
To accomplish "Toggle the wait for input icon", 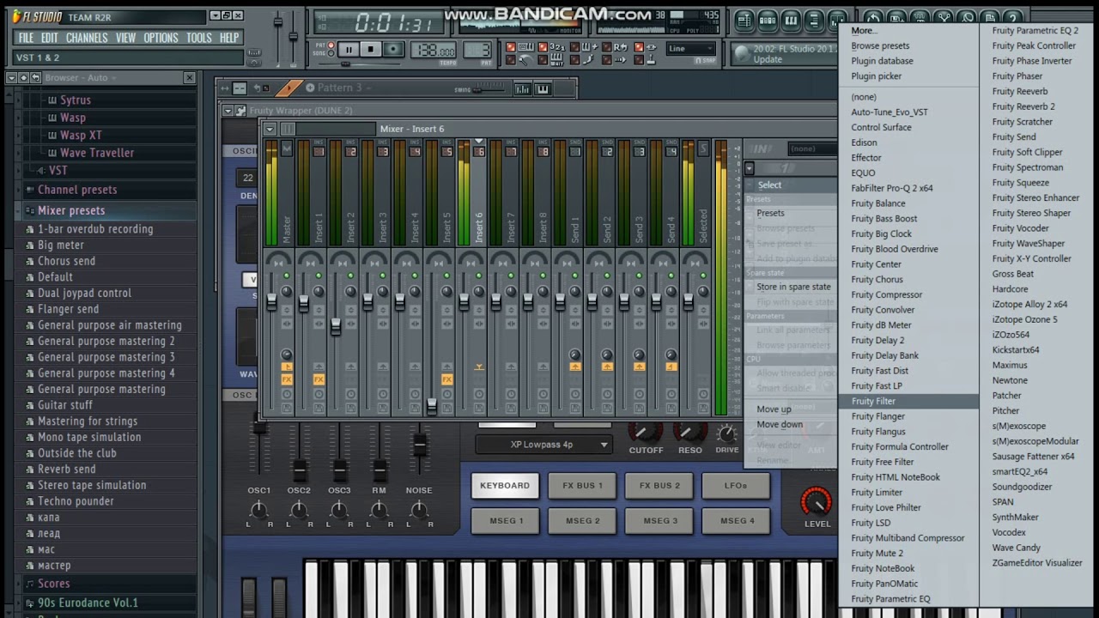I will click(557, 58).
